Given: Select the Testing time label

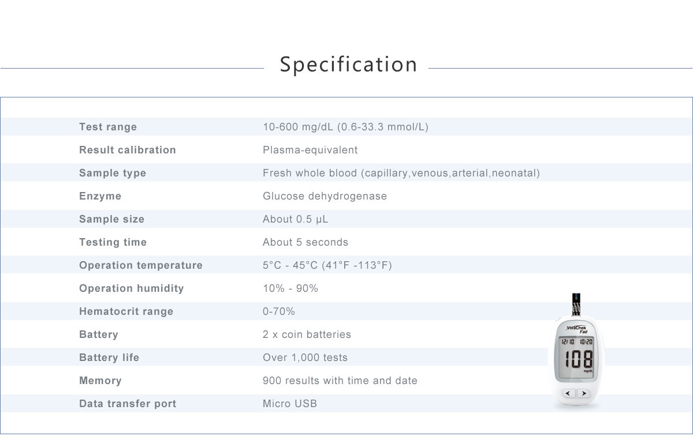Looking at the screenshot, I should coord(113,242).
